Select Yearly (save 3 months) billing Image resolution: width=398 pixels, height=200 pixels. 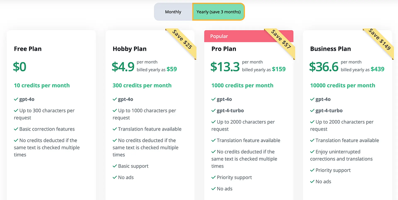click(218, 12)
